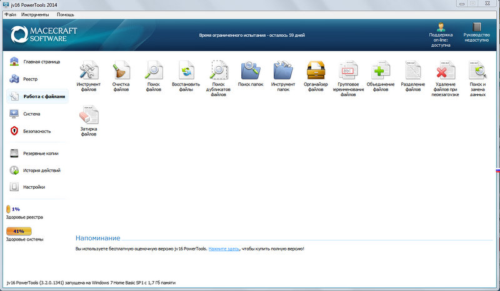Start Поиск дубликатов файлов
Viewport: 500px width, 291px height.
(218, 79)
